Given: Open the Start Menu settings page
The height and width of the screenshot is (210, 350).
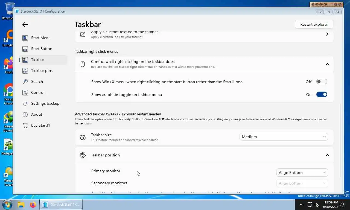Looking at the screenshot, I should [43, 38].
